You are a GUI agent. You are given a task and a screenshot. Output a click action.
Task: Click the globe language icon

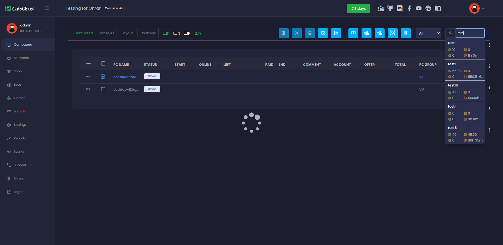pyautogui.click(x=428, y=8)
